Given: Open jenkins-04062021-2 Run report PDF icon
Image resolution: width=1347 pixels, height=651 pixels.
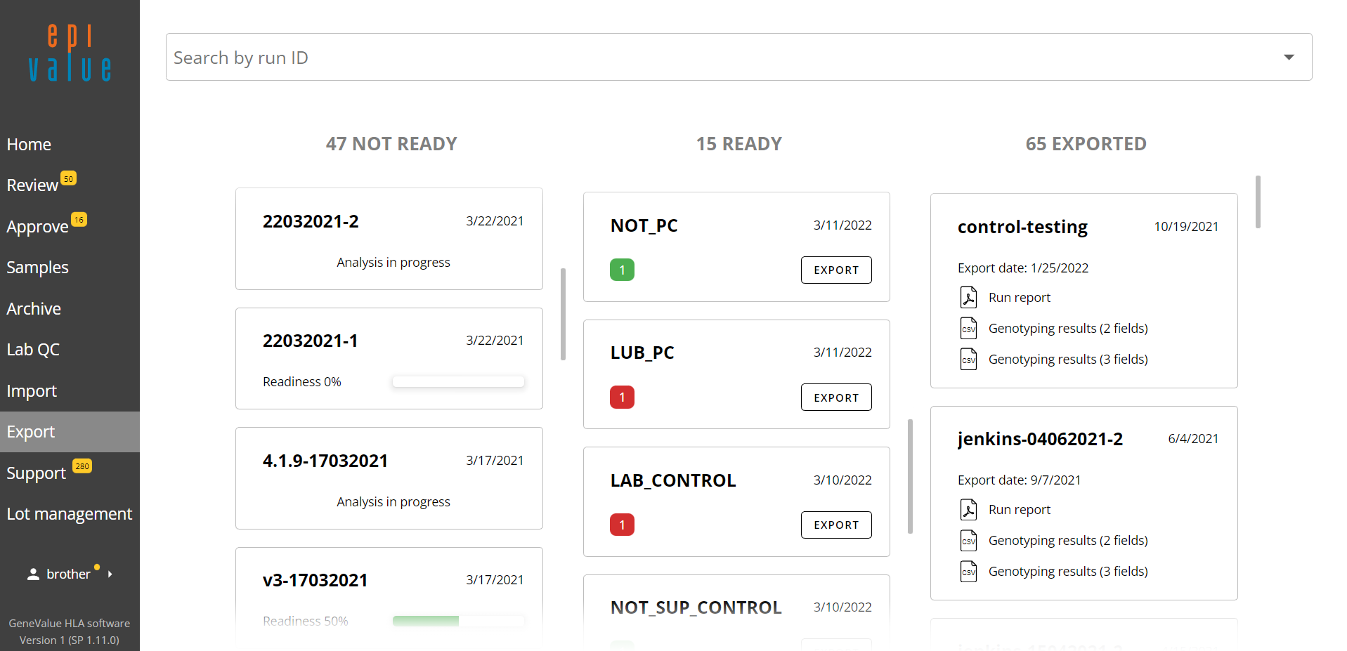Looking at the screenshot, I should pos(968,510).
